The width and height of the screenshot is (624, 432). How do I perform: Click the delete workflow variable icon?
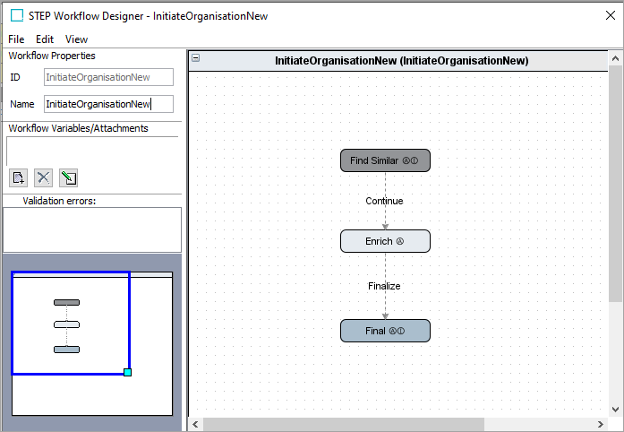43,177
